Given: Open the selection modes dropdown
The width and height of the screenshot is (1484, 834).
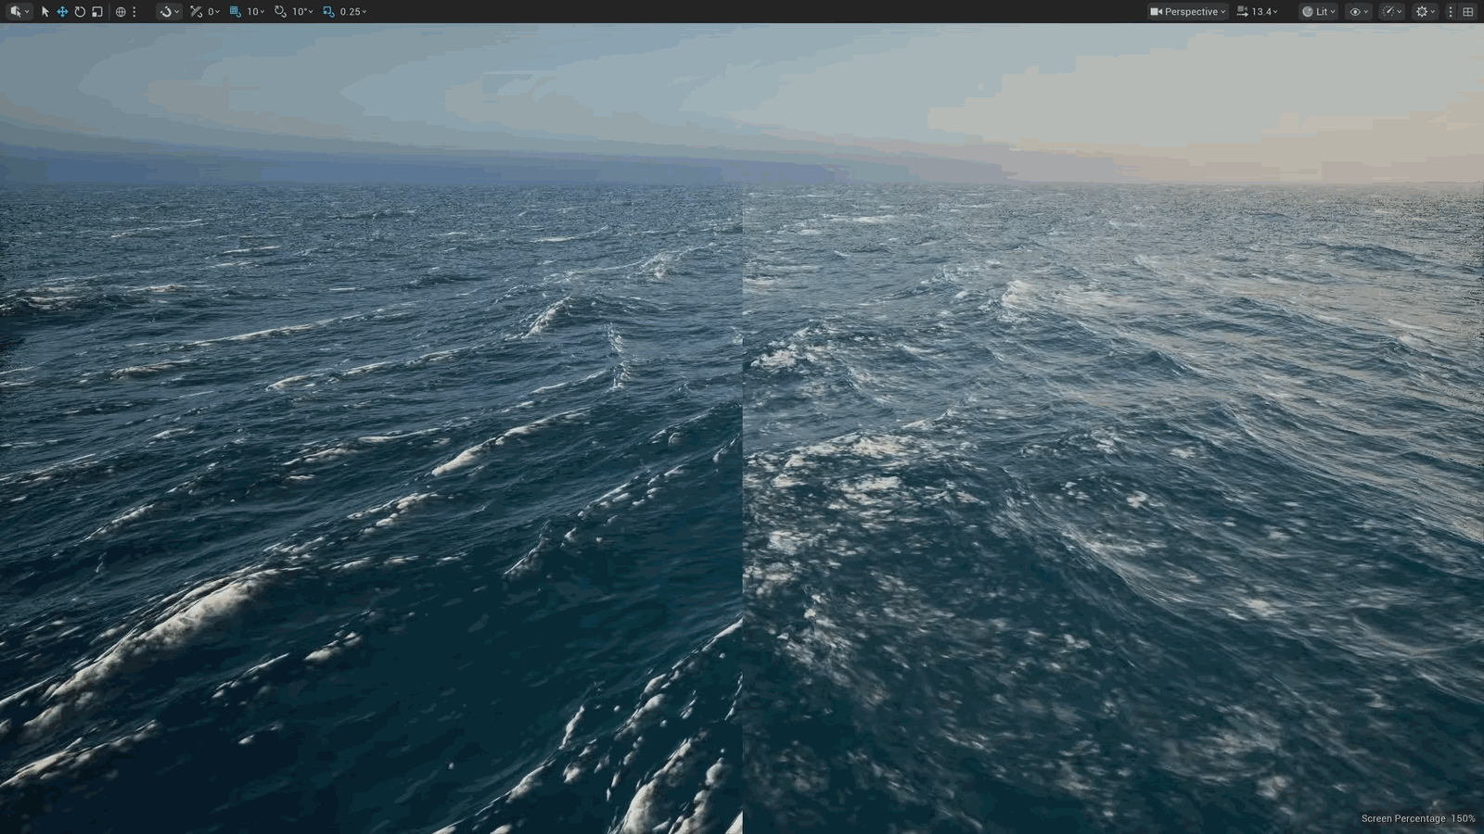Looking at the screenshot, I should point(19,11).
